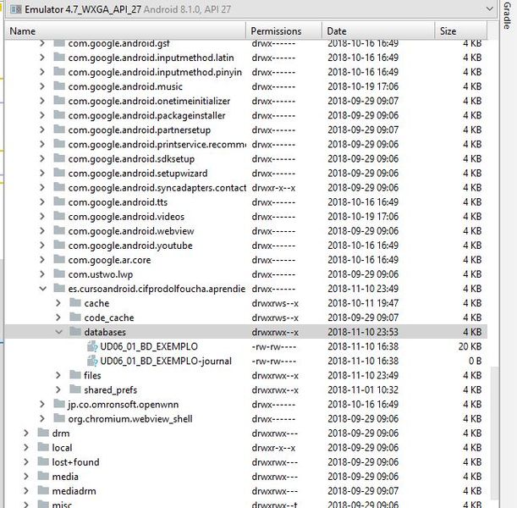Select the com.google.android.gsf folder row
The width and height of the screenshot is (517, 508).
(246, 43)
